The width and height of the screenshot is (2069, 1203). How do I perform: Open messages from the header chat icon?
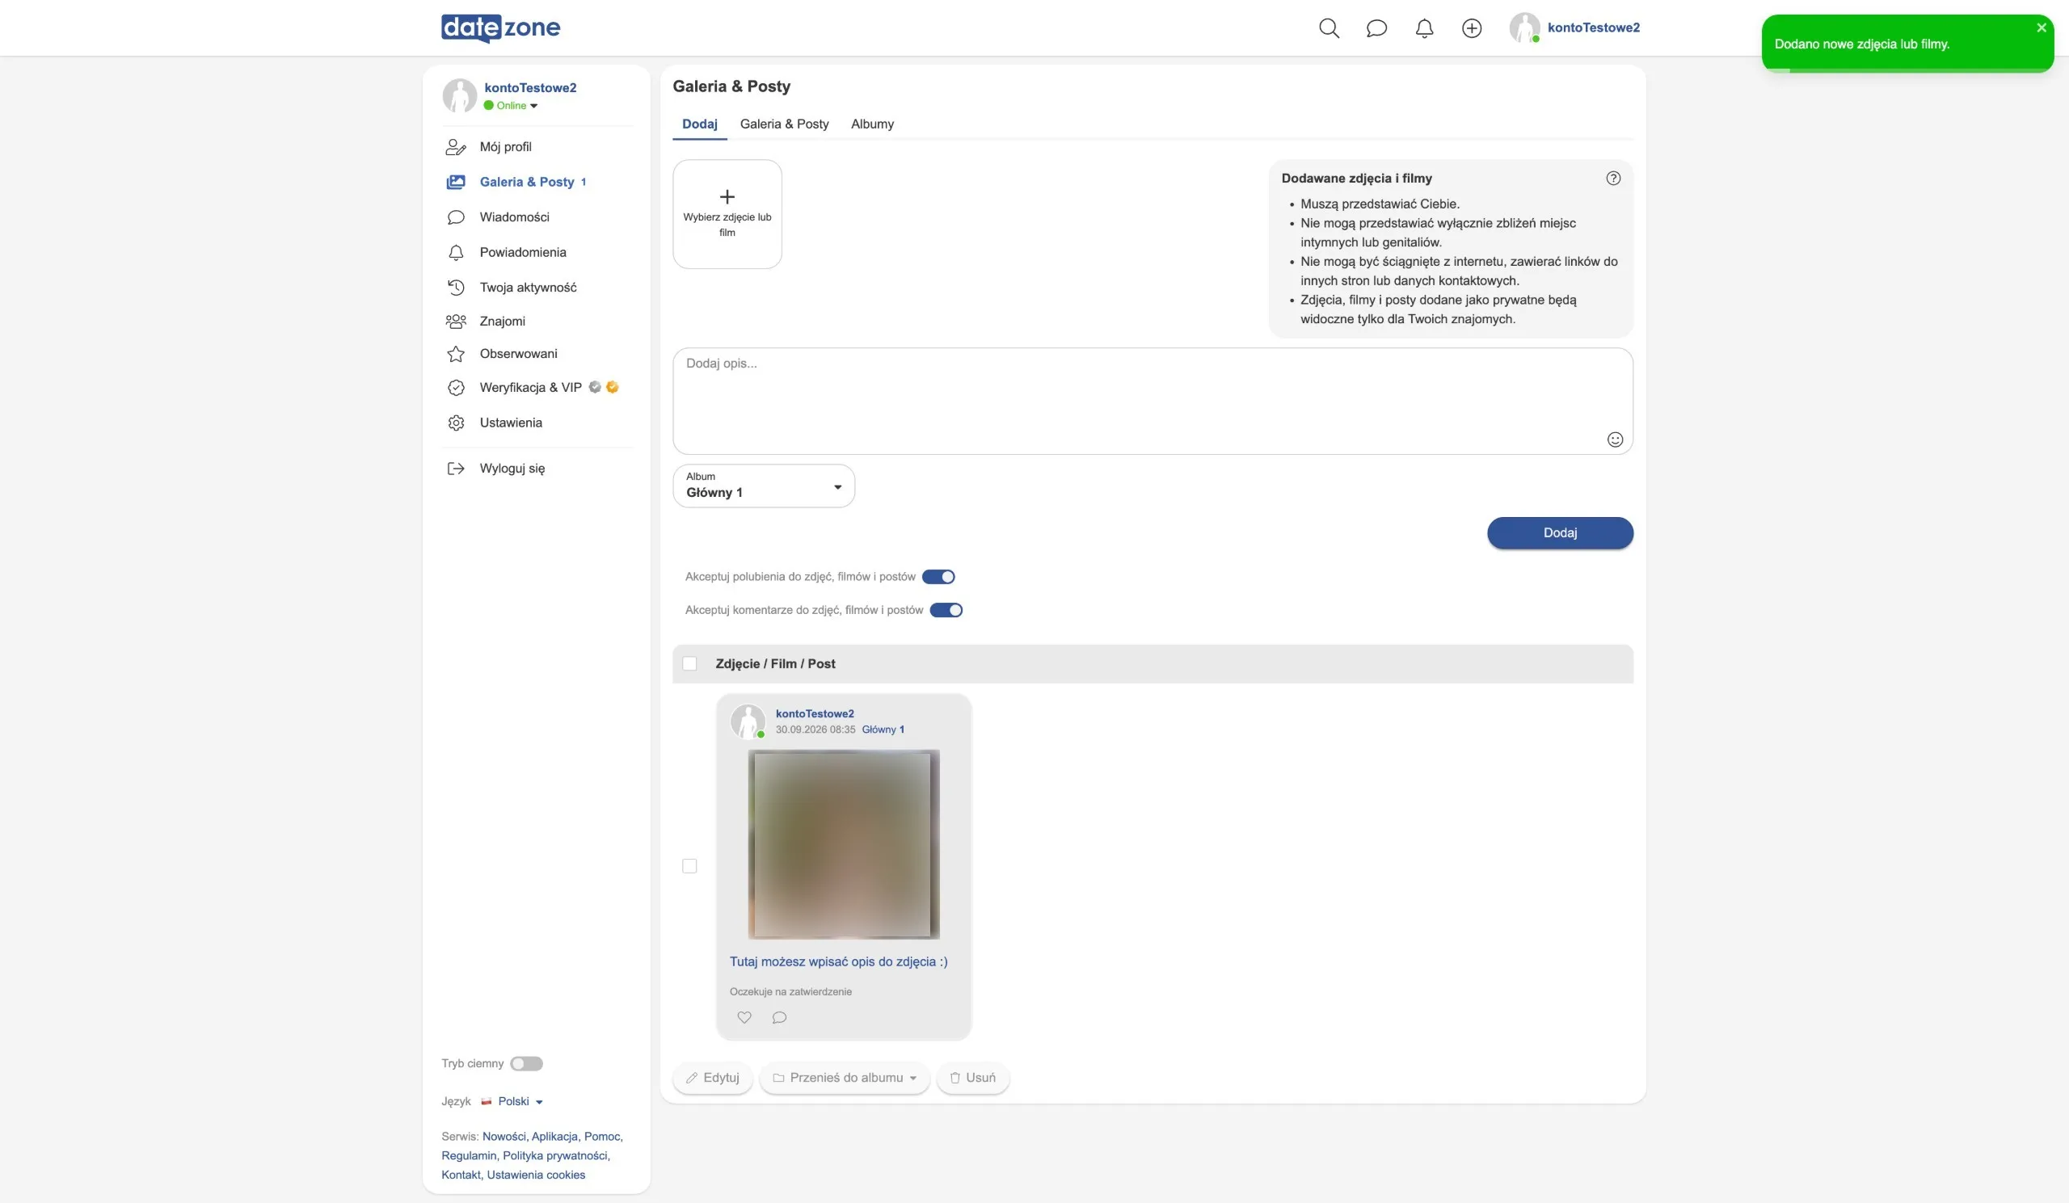(1376, 28)
